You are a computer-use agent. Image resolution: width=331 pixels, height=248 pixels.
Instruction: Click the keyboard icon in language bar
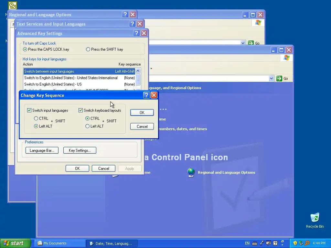pyautogui.click(x=255, y=243)
